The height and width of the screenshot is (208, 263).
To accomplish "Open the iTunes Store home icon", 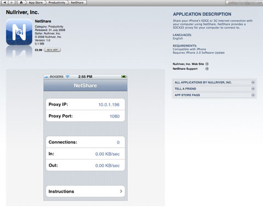I will click(21, 2).
